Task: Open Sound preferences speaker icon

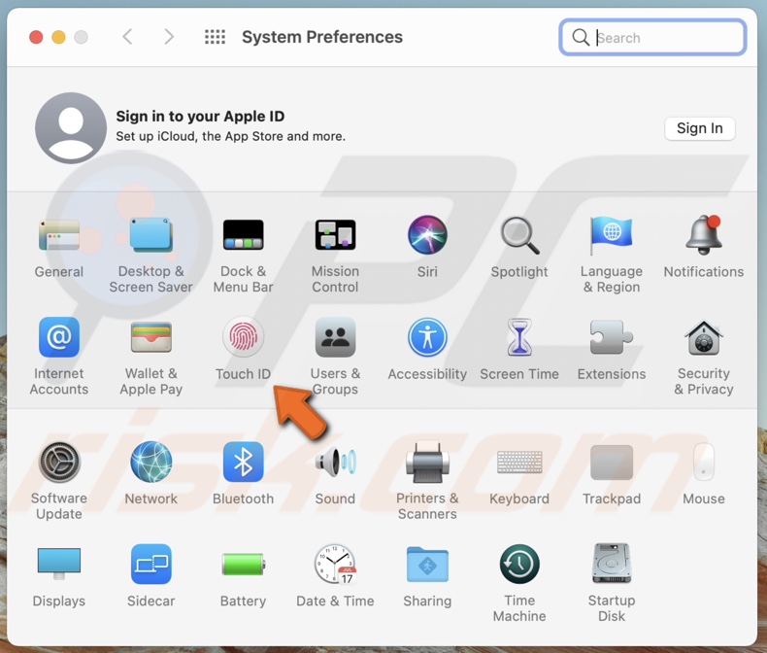Action: coord(336,463)
